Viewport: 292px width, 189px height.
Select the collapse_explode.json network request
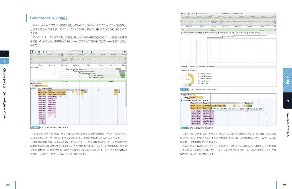coord(99,71)
